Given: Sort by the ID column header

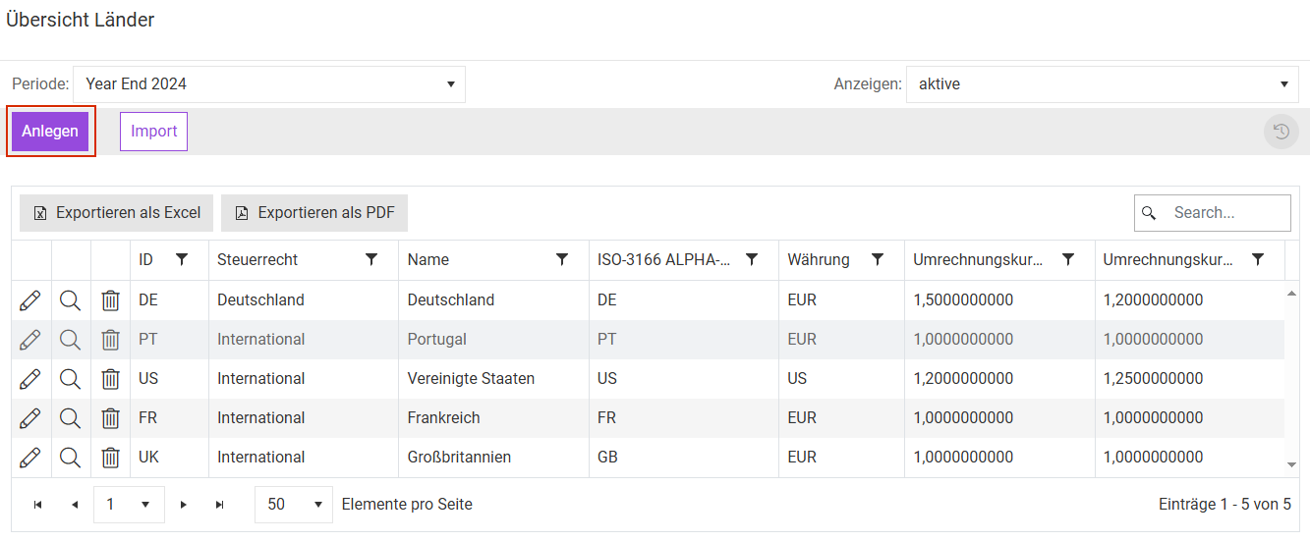Looking at the screenshot, I should click(145, 260).
